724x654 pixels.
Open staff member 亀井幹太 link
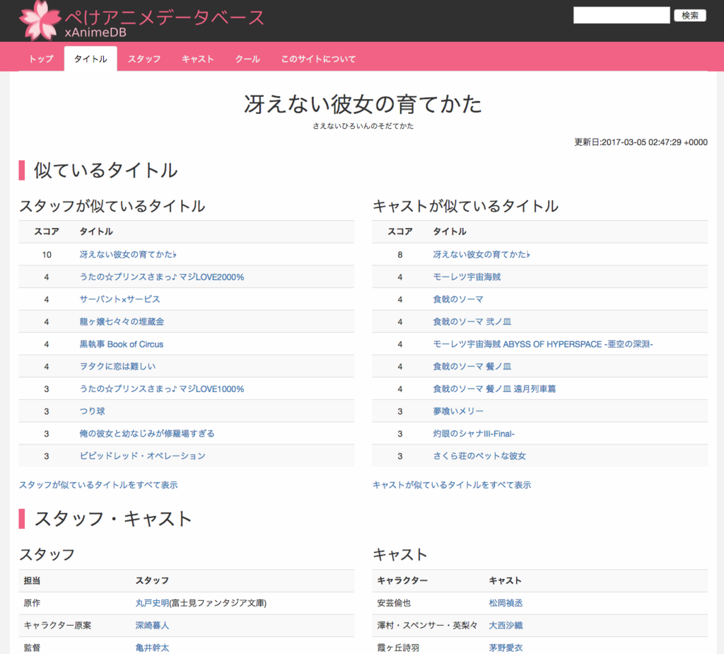[152, 648]
